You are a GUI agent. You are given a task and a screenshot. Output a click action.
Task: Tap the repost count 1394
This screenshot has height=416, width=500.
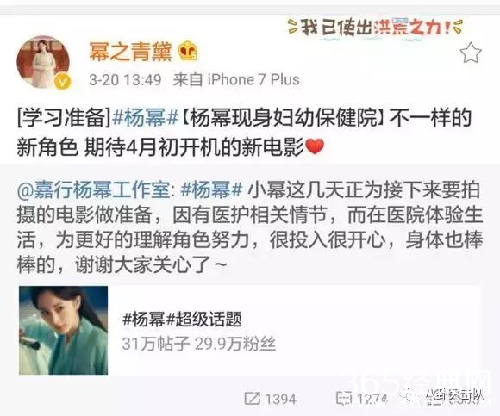pos(281,399)
